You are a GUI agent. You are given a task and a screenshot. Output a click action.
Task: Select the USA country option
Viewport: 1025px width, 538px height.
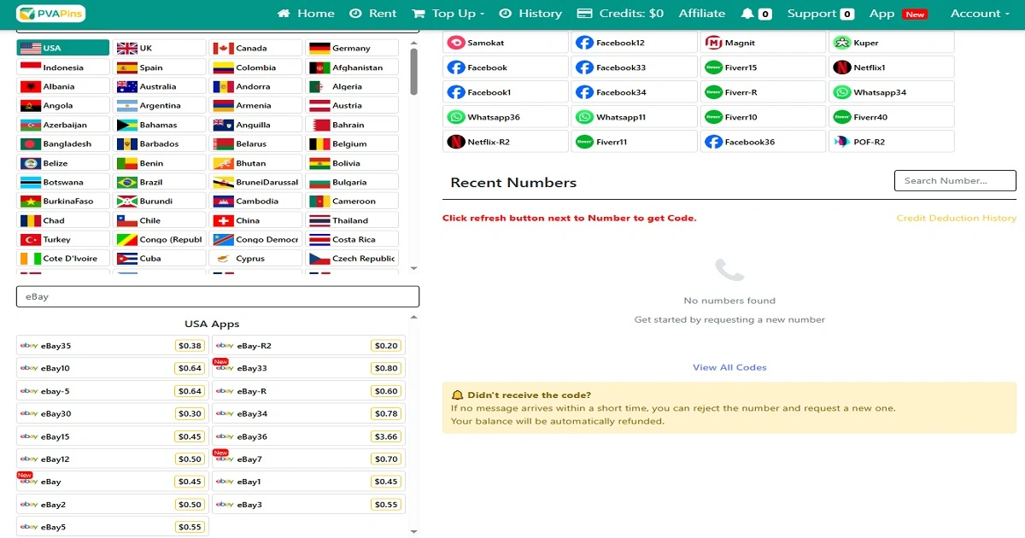63,49
